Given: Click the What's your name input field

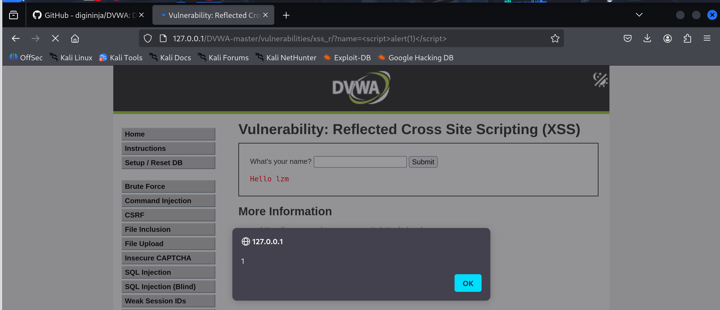Looking at the screenshot, I should (360, 162).
